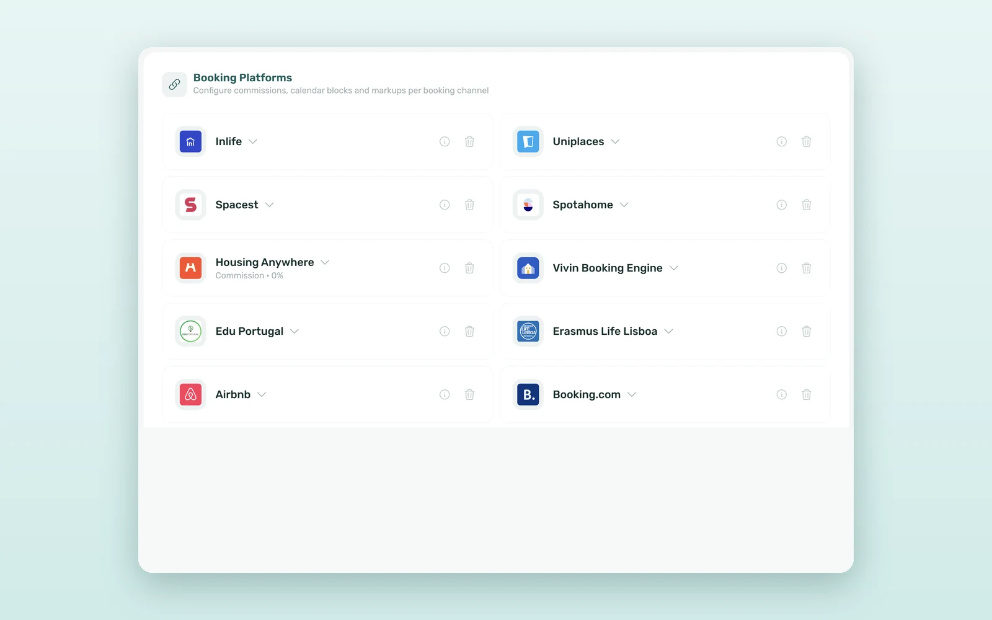This screenshot has width=992, height=620.
Task: Expand Vivin Booking Engine chevron
Action: tap(674, 268)
